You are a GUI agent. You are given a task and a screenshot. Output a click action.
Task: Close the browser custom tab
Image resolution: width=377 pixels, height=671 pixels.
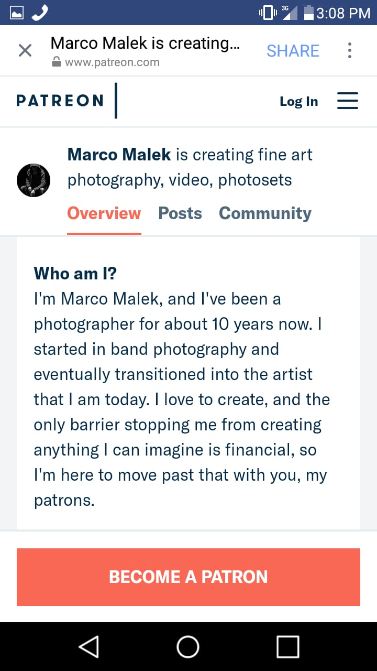[x=25, y=50]
